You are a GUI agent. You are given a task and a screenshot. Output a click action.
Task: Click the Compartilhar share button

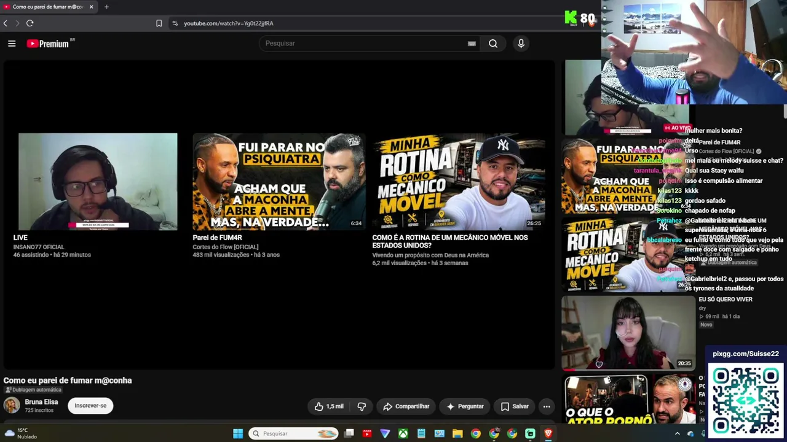click(406, 406)
